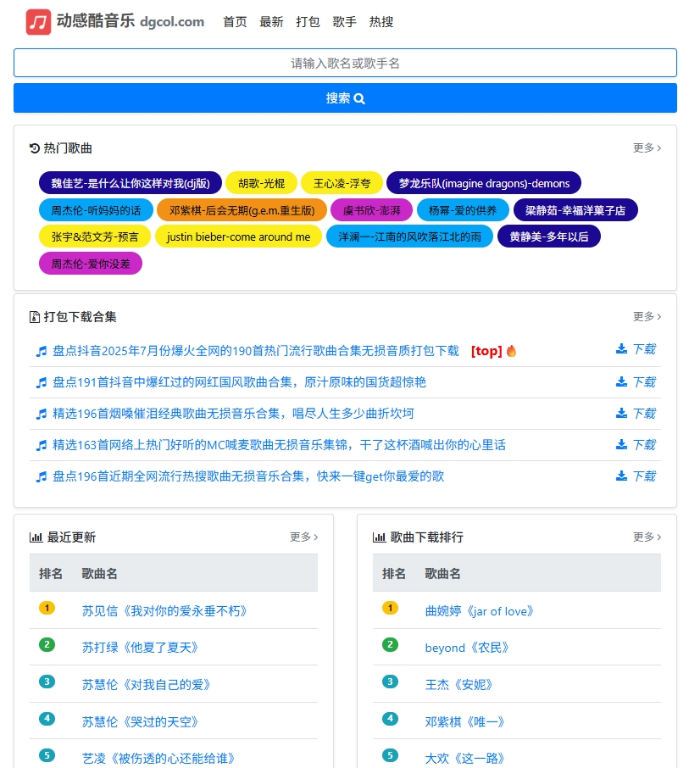Image resolution: width=700 pixels, height=768 pixels.
Task: Select 首页 in the navigation menu
Action: click(235, 22)
